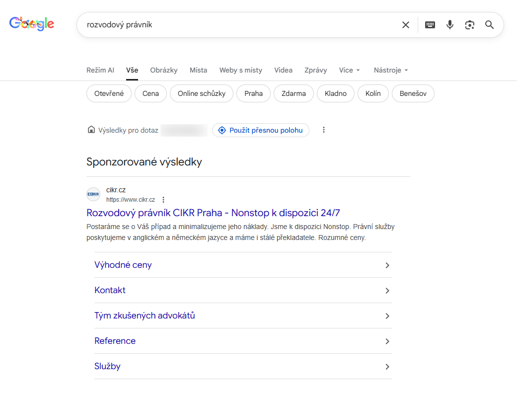Open Google Lens image search
Screen dimensions: 517x397
point(469,24)
